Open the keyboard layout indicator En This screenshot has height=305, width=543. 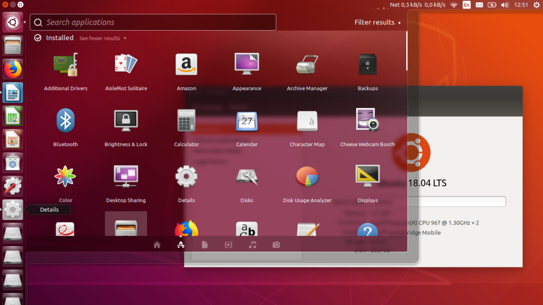click(466, 5)
